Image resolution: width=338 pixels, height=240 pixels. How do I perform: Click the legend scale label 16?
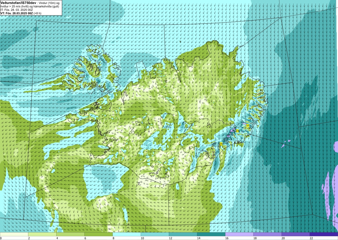click(227, 238)
